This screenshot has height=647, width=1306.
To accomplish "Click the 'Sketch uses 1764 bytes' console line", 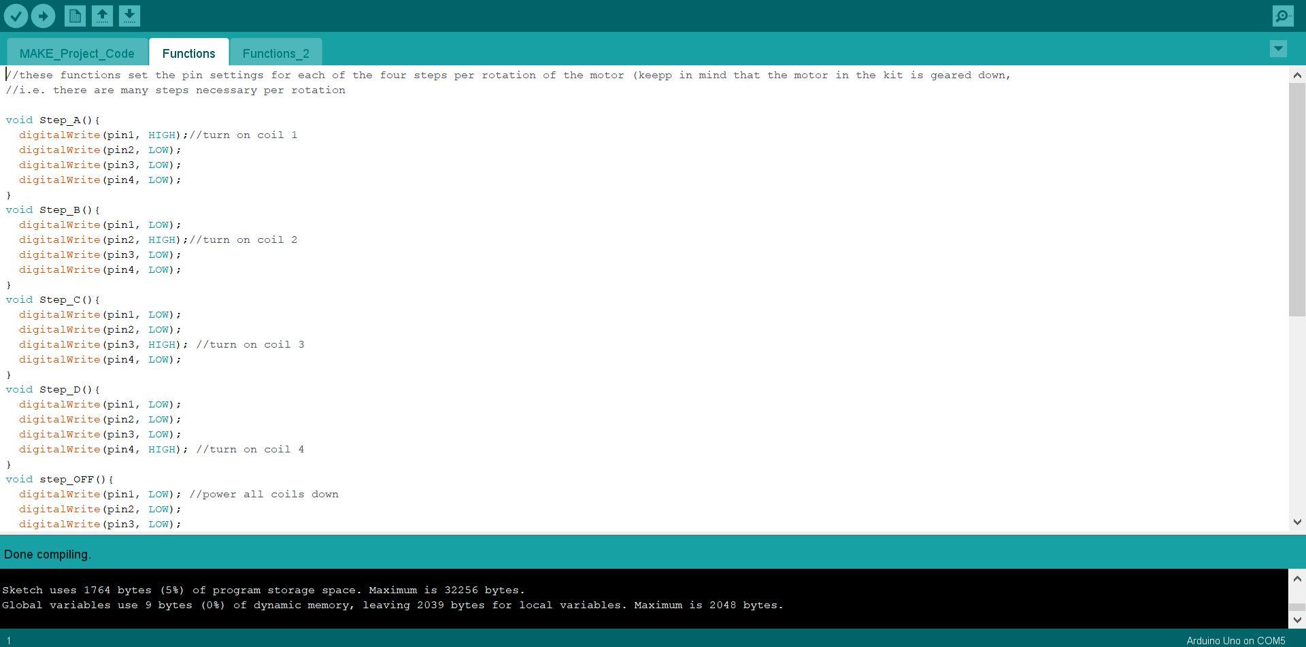I will 263,591.
